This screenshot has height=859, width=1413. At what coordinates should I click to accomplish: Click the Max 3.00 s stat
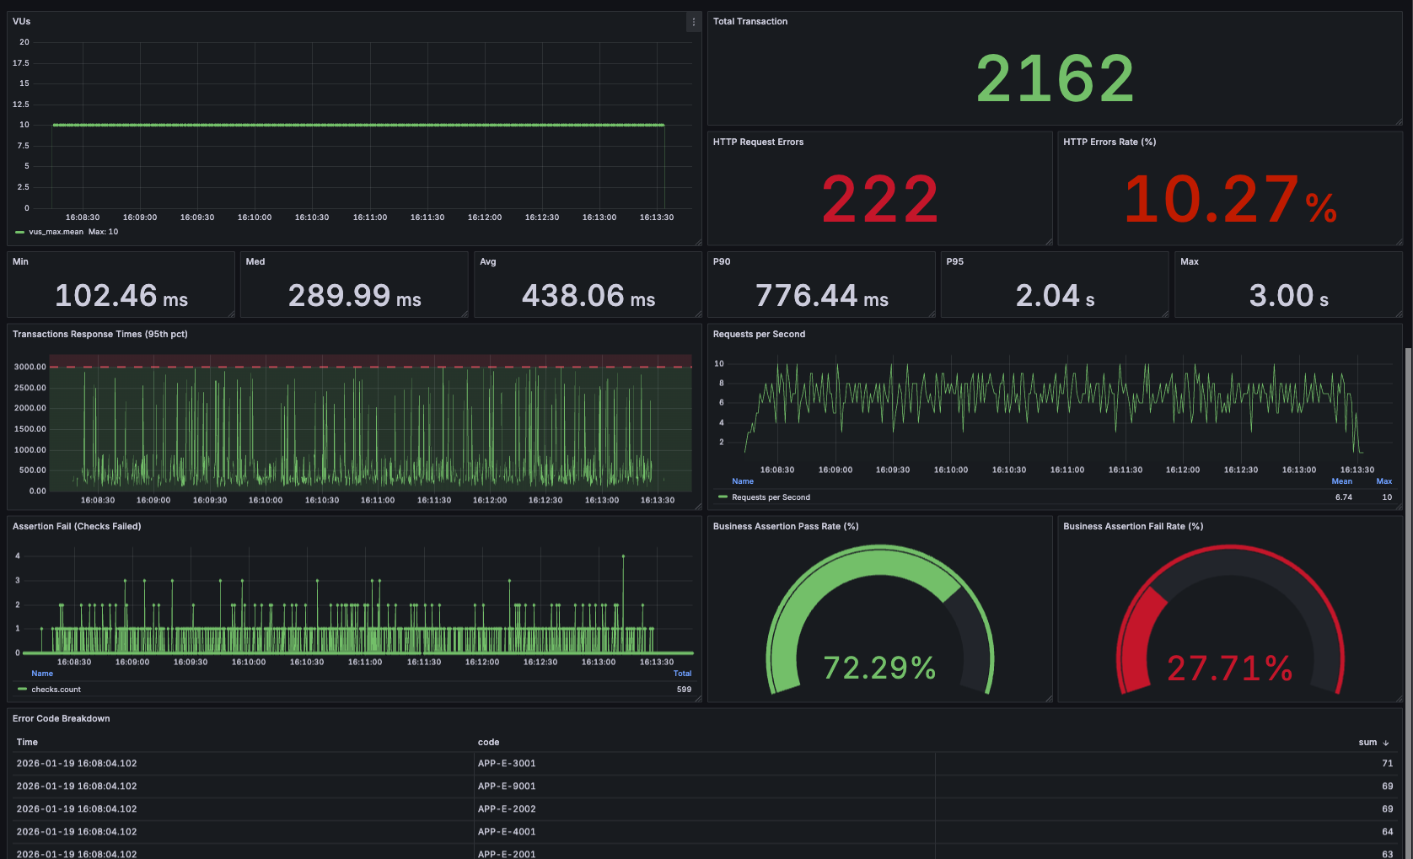pos(1288,296)
